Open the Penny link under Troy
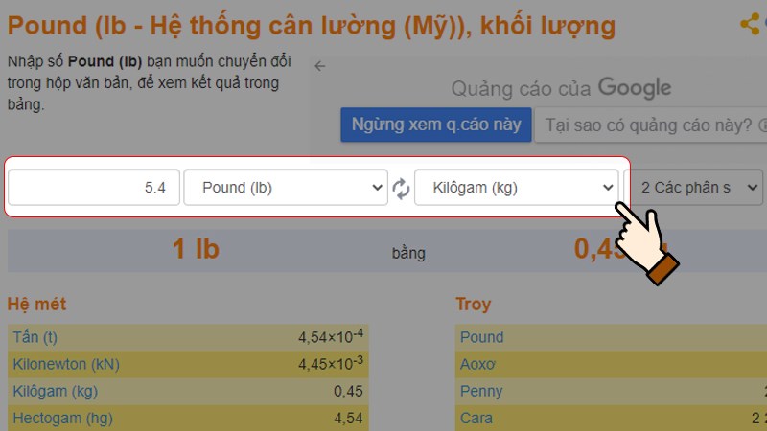 [481, 391]
